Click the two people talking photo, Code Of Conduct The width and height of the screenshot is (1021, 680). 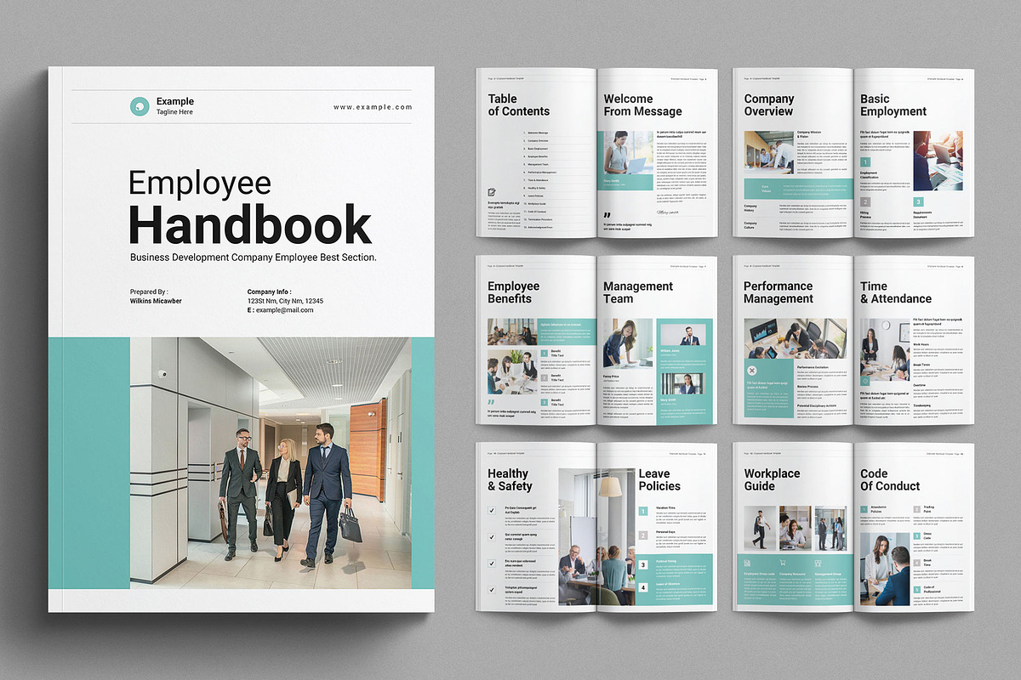885,568
